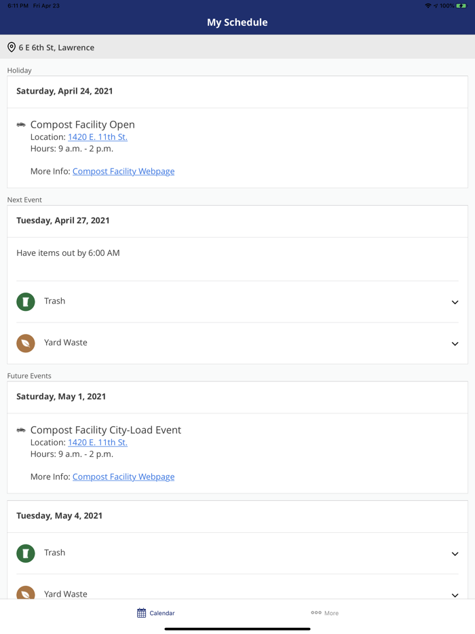Tap the 6 E 6th St, Lawrence address
The height and width of the screenshot is (634, 475).
[x=56, y=48]
